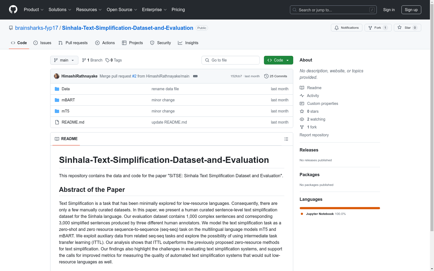View 1 fork link in sidebar
434x271 pixels.
[x=308, y=127]
